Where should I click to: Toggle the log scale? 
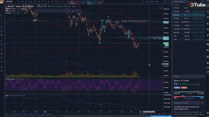(x=160, y=114)
